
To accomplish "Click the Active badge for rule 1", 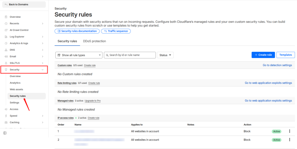I will point(276,131).
